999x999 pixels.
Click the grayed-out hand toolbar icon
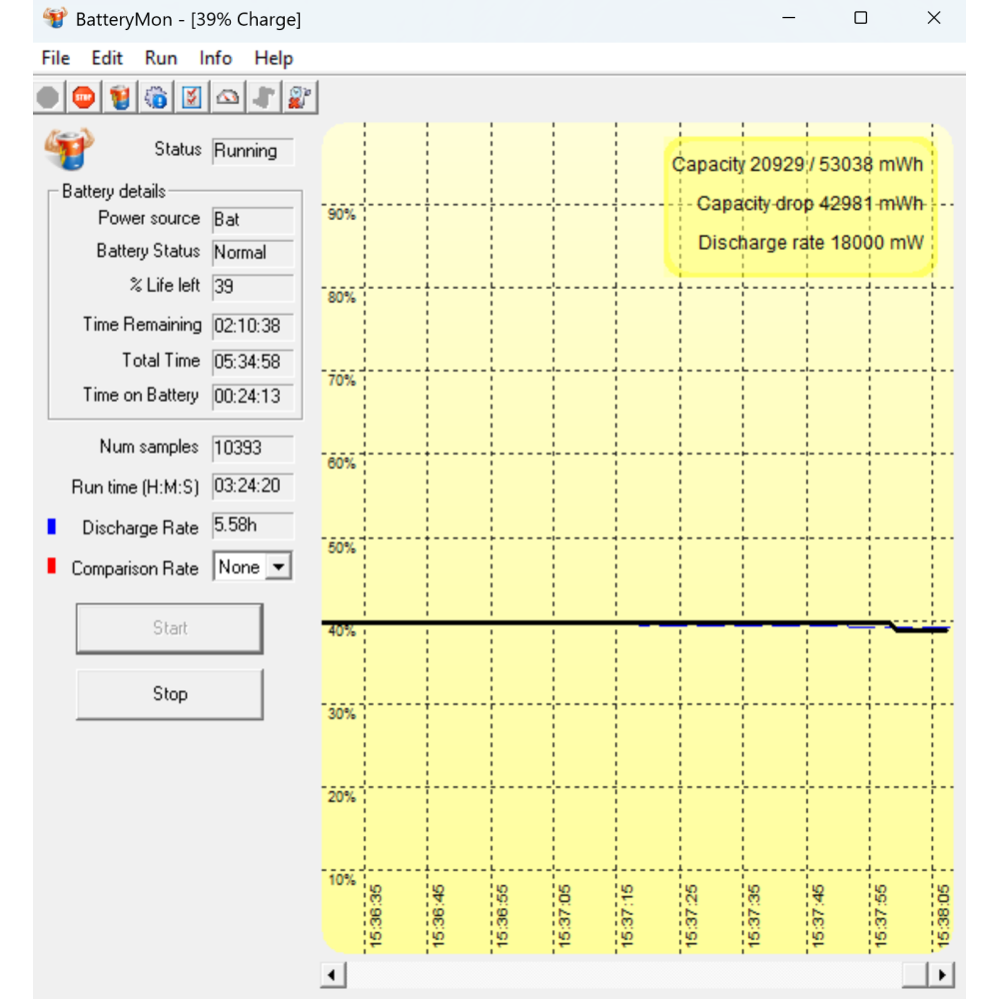point(264,97)
